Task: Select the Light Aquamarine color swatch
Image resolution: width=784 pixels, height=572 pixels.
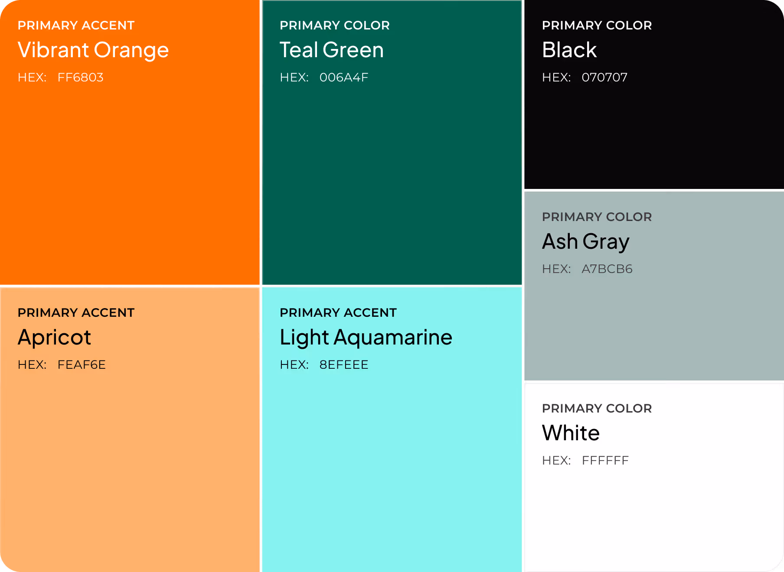Action: click(x=392, y=430)
